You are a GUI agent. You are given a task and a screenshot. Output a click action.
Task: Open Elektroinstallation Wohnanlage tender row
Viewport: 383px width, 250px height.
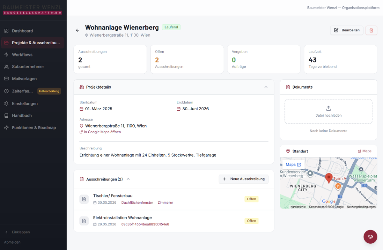174,221
